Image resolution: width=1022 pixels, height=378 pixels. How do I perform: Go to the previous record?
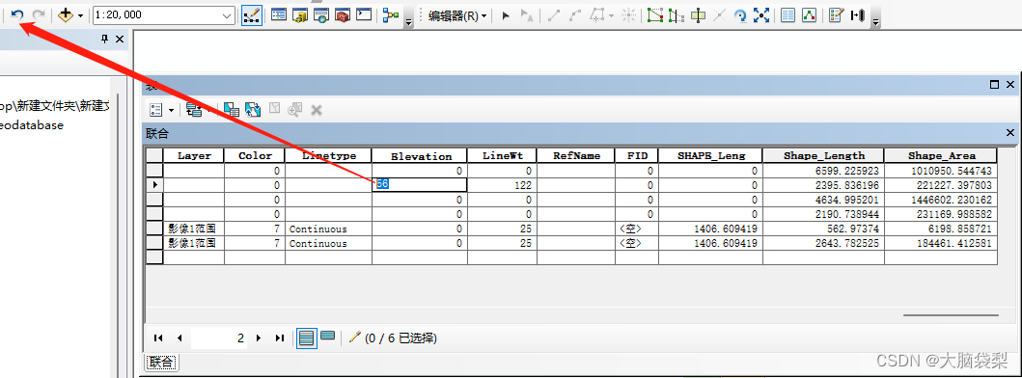click(180, 337)
